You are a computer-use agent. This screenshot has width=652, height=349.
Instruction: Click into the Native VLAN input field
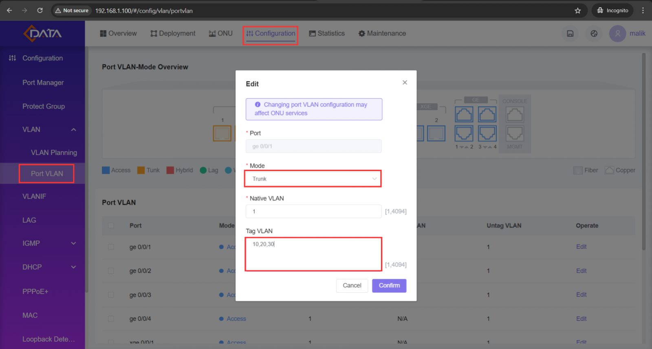point(313,211)
